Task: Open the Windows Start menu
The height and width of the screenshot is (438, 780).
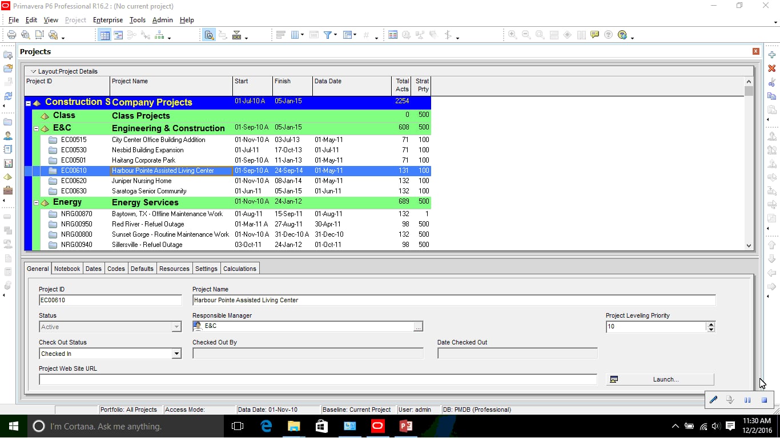Action: [13, 426]
